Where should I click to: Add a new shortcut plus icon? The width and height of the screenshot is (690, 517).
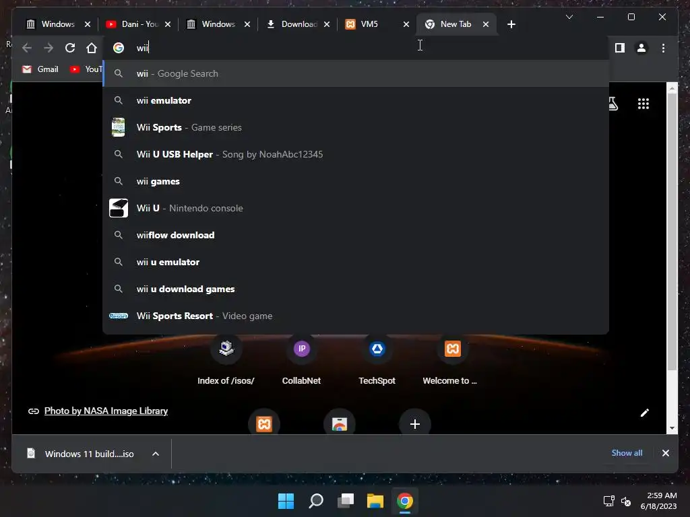(x=414, y=424)
